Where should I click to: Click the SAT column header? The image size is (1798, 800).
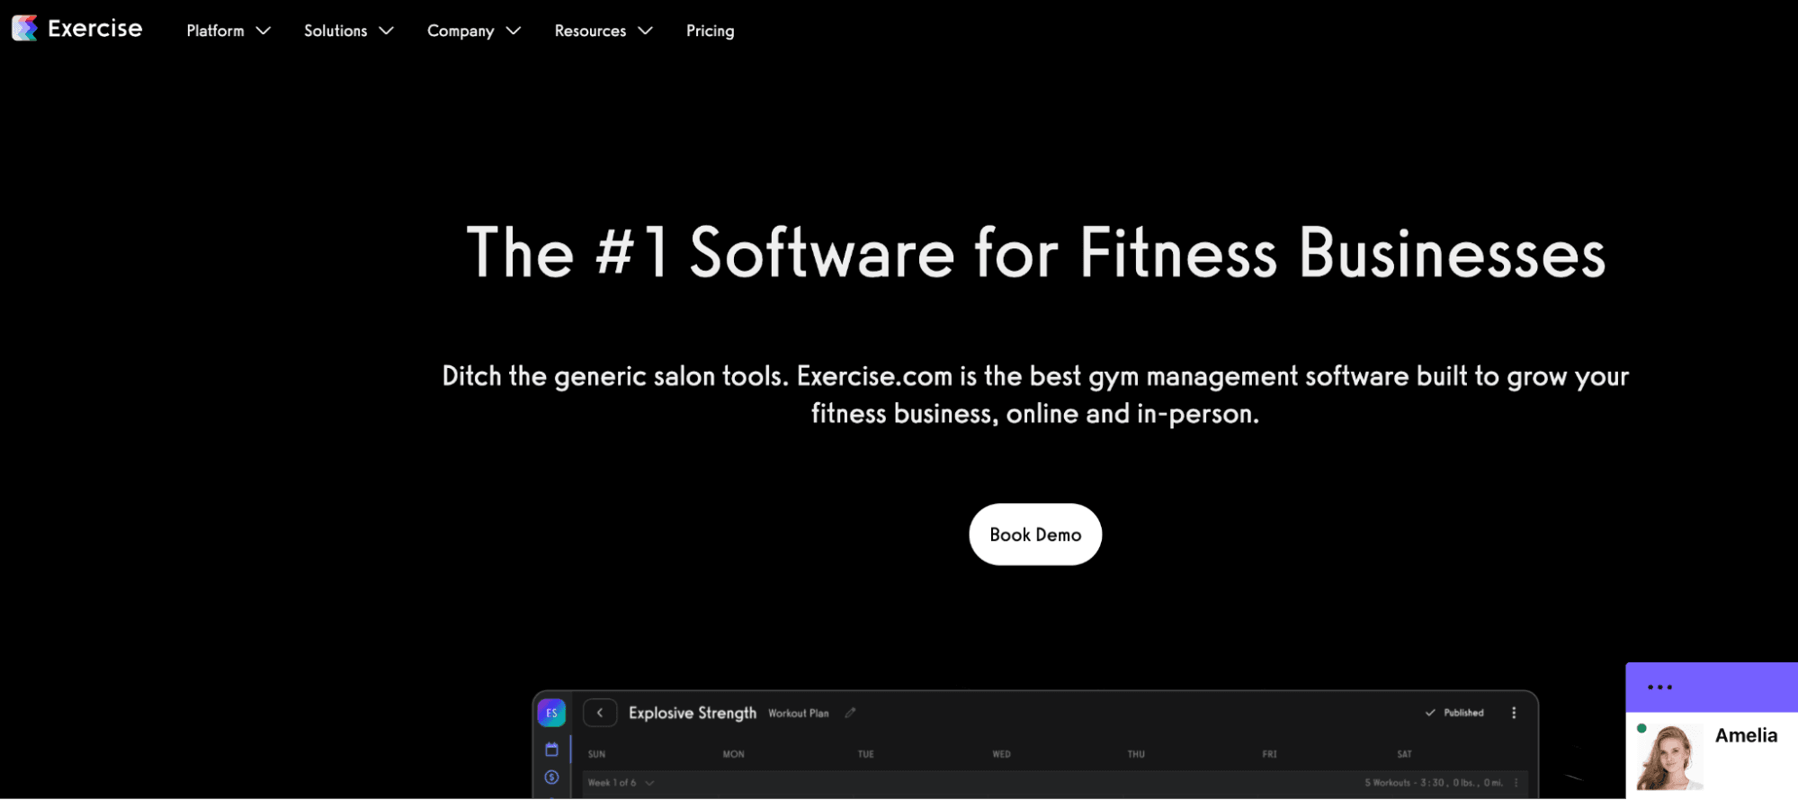coord(1404,754)
